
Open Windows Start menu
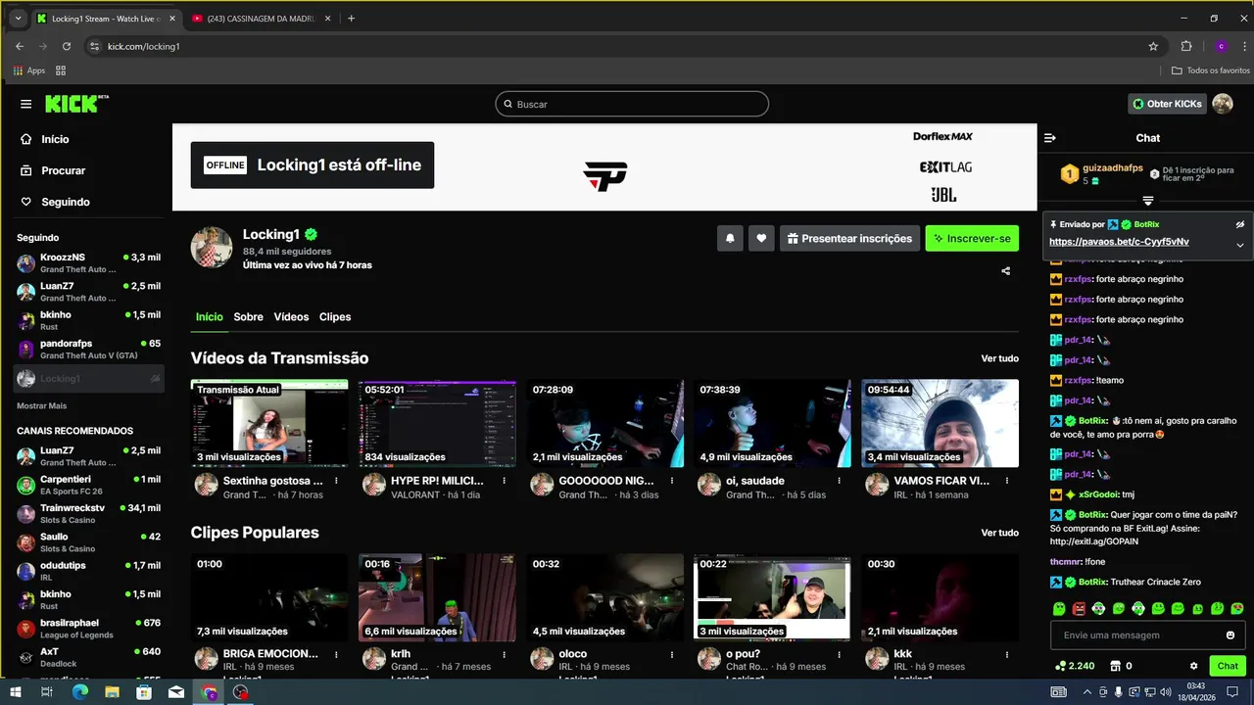click(17, 692)
